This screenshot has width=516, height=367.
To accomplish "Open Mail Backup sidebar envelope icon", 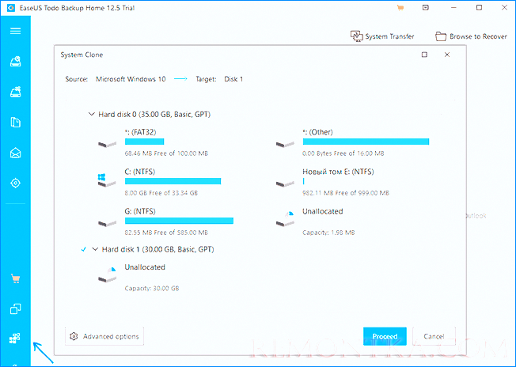I will tap(16, 153).
